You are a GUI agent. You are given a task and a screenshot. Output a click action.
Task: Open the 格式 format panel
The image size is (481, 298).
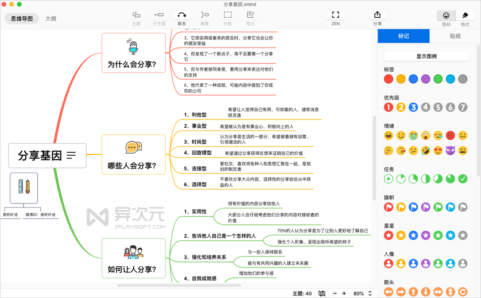(465, 17)
